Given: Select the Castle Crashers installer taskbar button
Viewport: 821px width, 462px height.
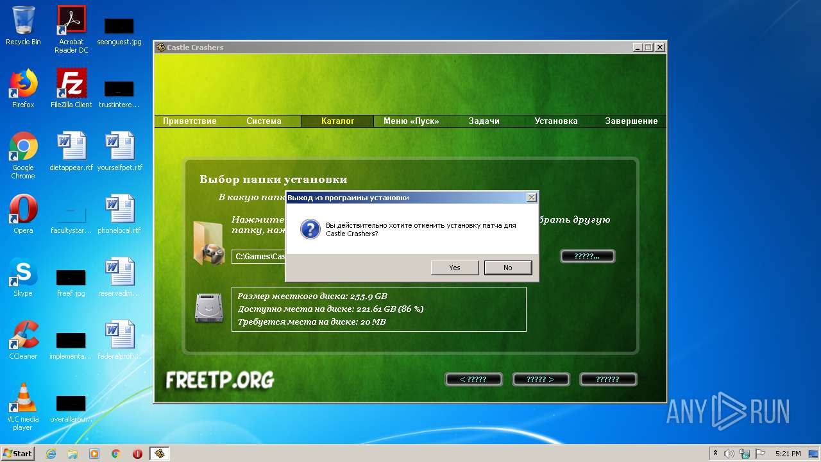Looking at the screenshot, I should (x=160, y=454).
